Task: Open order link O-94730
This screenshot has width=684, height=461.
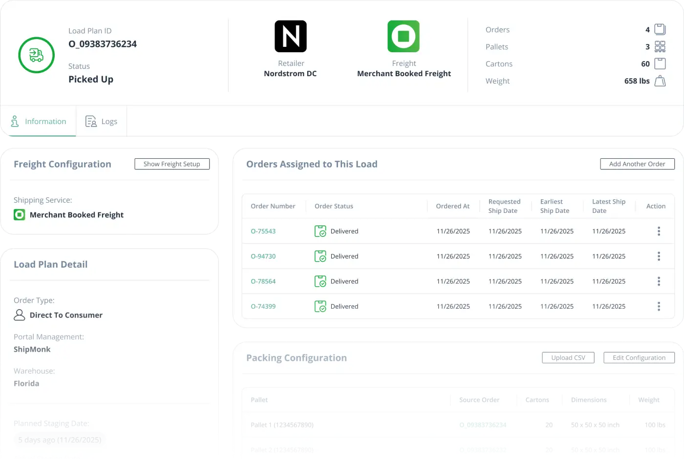Action: 263,256
